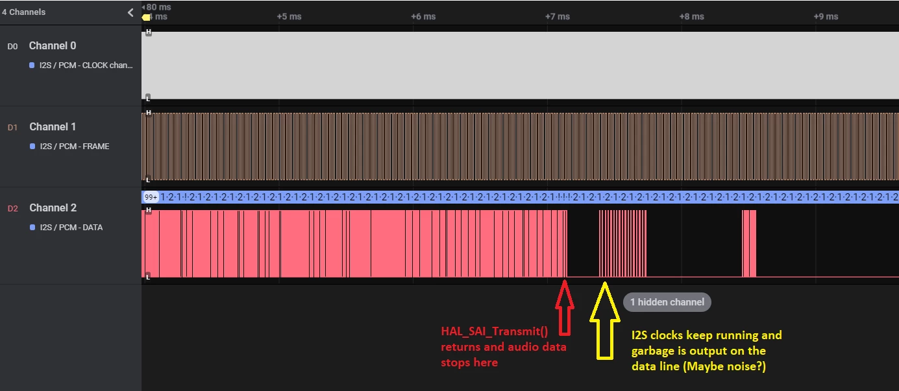Viewport: 899px width, 391px height.
Task: Show the 1 hidden channel
Action: (x=667, y=302)
